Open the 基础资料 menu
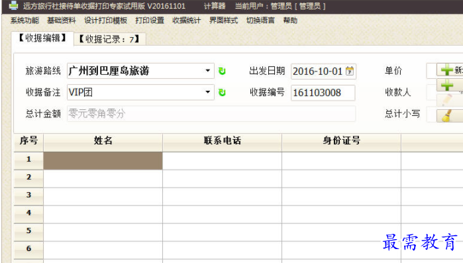The height and width of the screenshot is (263, 463). click(62, 21)
